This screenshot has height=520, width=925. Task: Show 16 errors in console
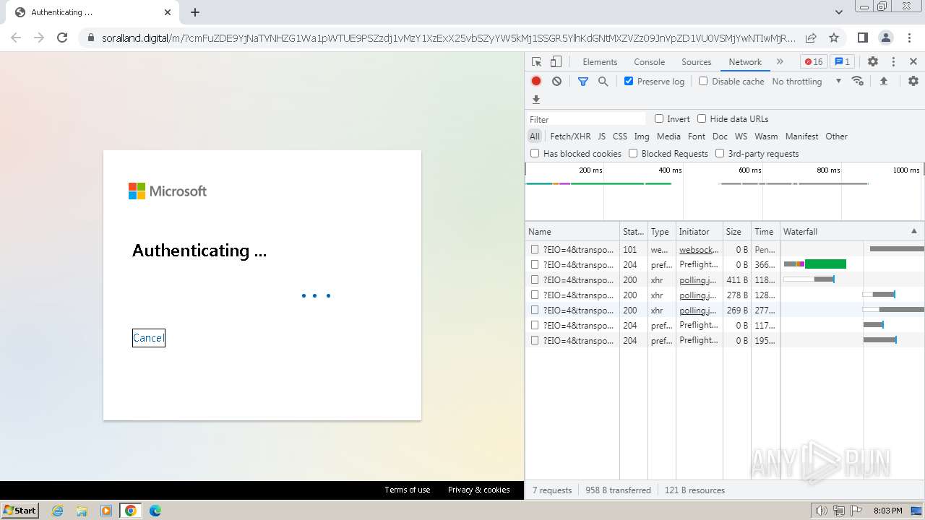[x=814, y=62]
